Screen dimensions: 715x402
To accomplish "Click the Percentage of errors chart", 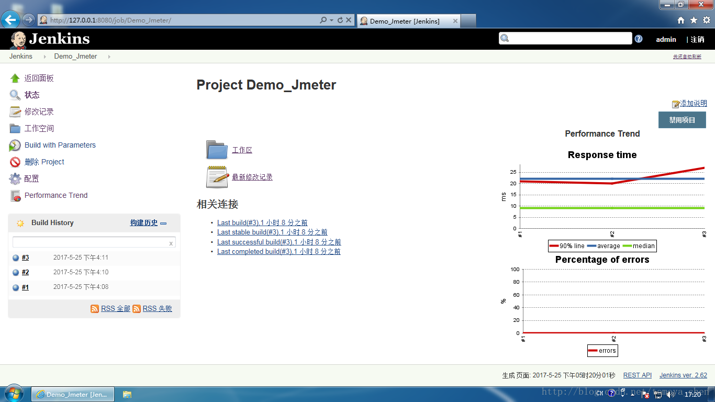I will [602, 306].
